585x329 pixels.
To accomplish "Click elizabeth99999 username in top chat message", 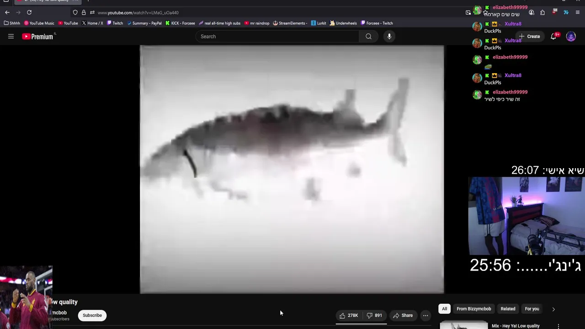I will click(x=510, y=7).
